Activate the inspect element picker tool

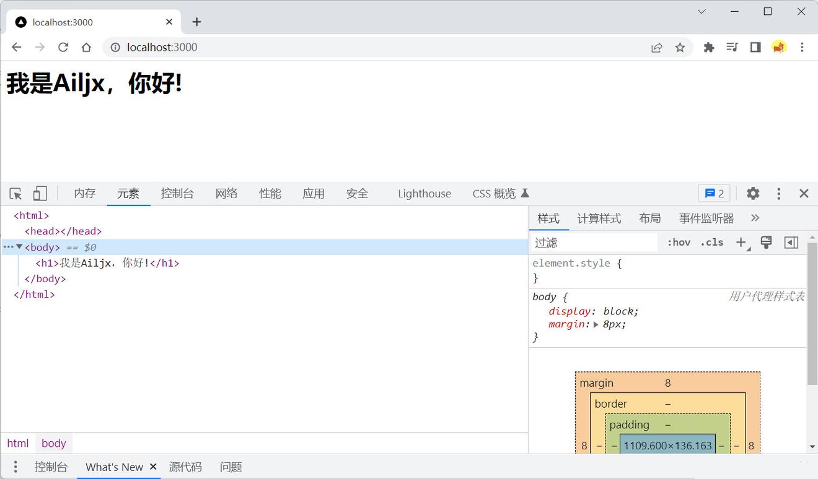tap(16, 194)
